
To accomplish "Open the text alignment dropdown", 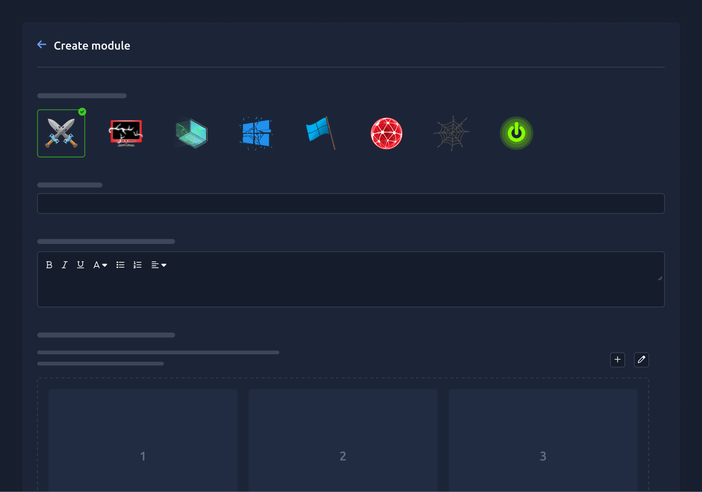I will pos(159,265).
